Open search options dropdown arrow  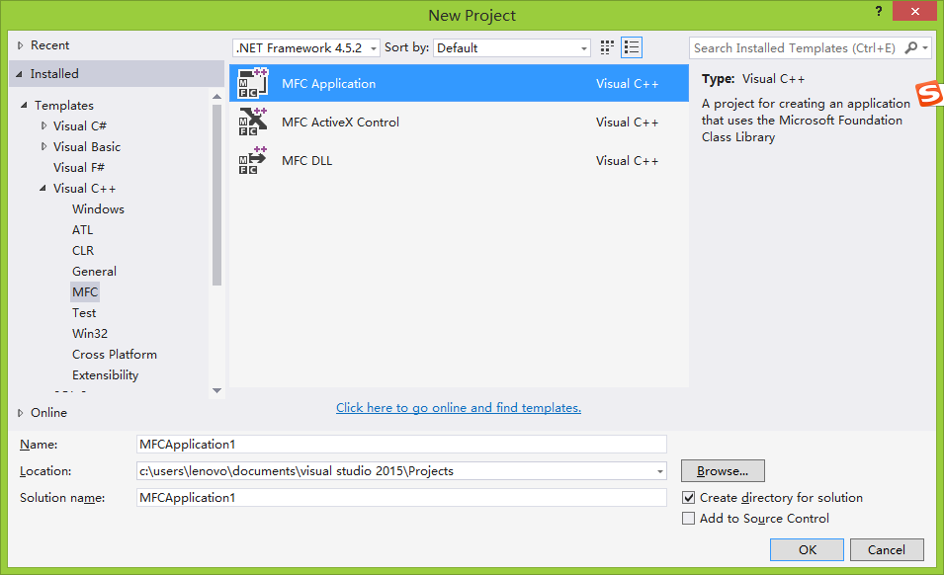pos(925,47)
